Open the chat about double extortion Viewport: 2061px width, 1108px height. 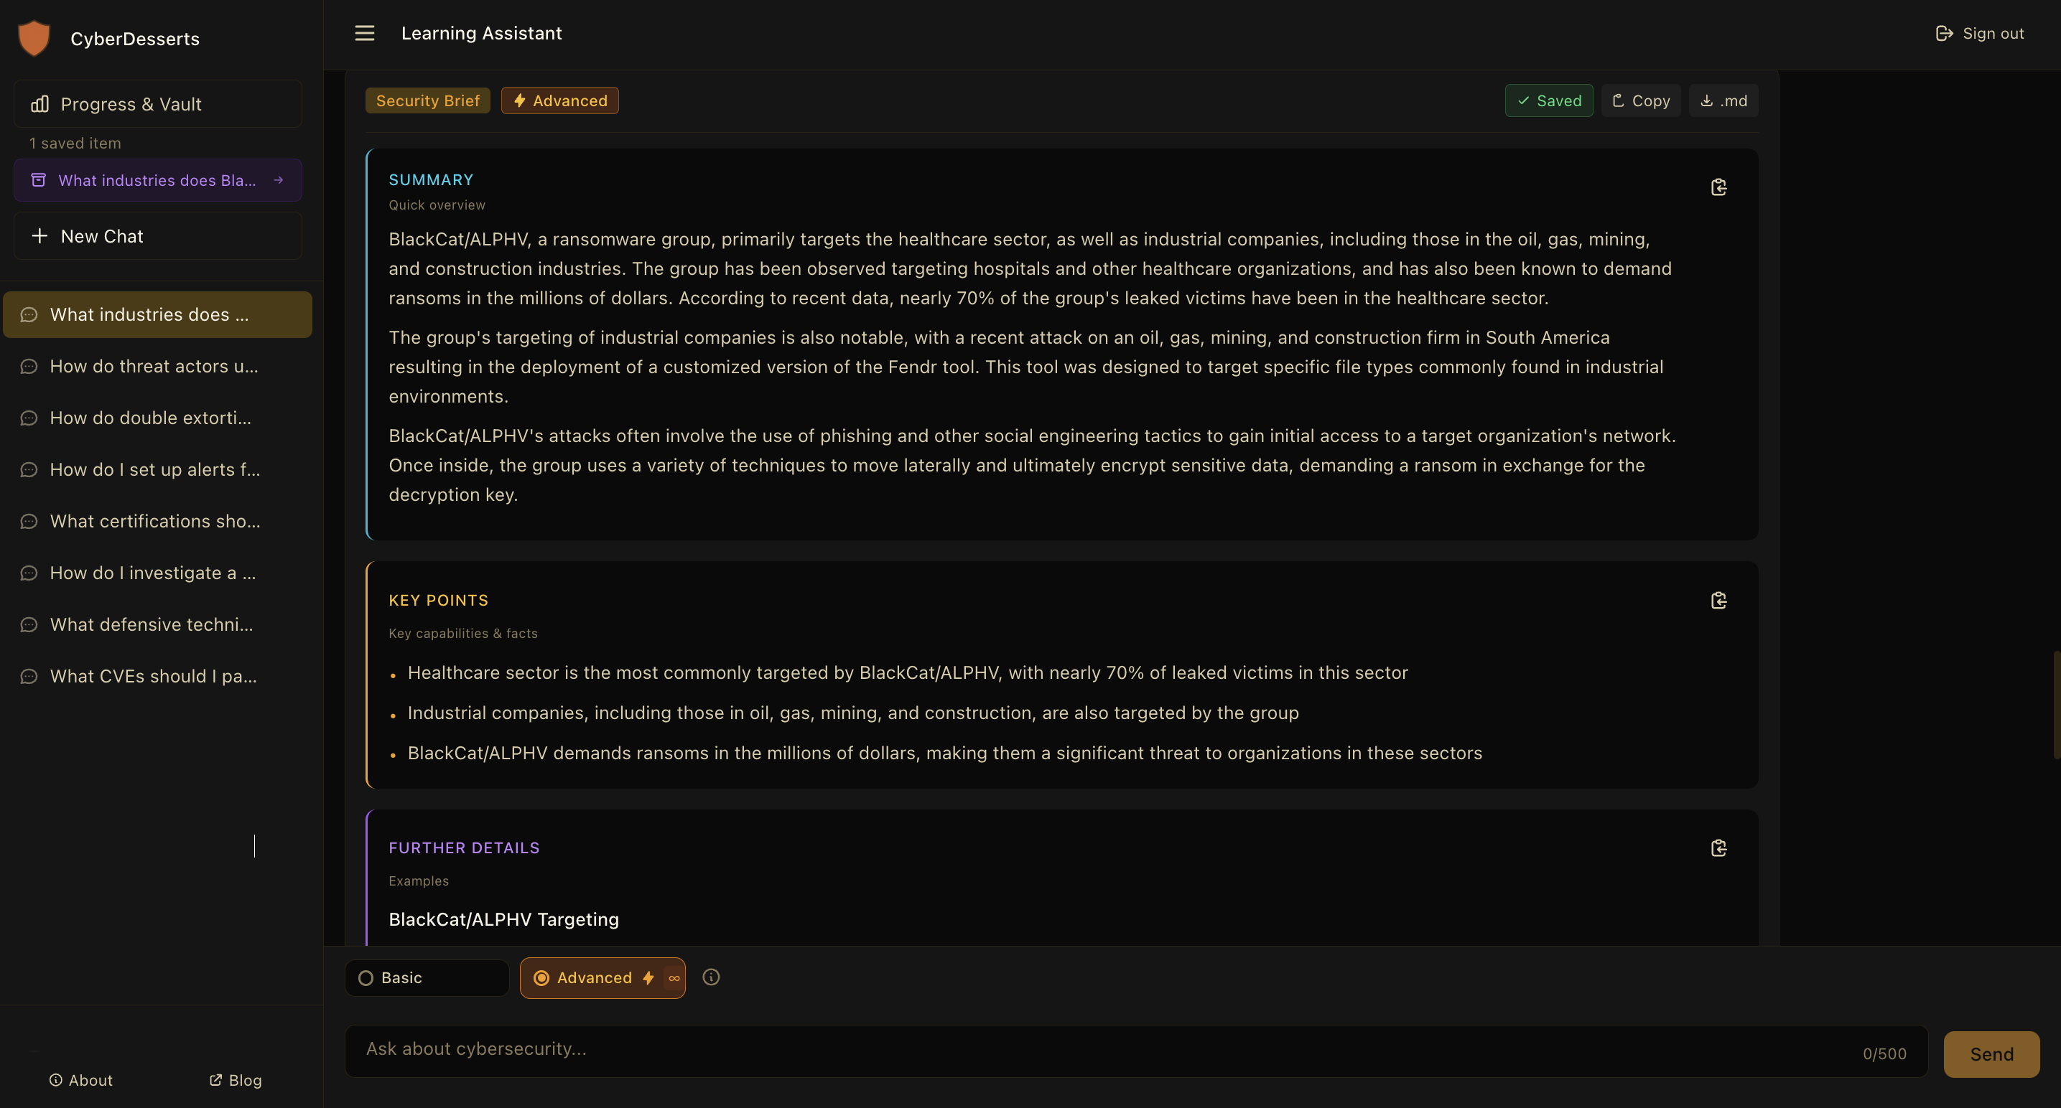pyautogui.click(x=149, y=418)
